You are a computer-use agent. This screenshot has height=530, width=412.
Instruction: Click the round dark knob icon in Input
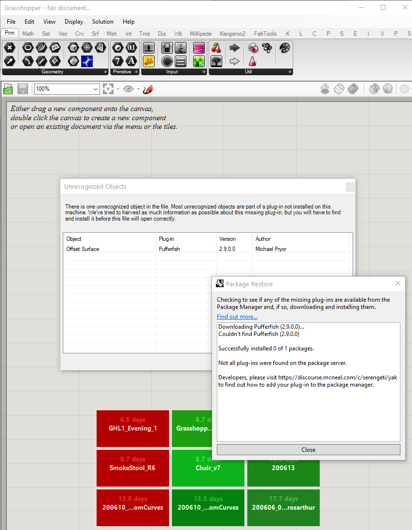[x=167, y=61]
